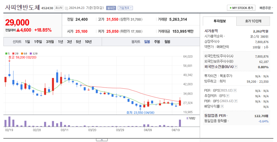Open the 시가총액순위 link
Image resolution: width=277 pixels, height=142 pixels.
214,36
